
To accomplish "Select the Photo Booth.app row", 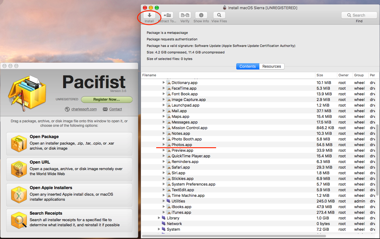I will click(x=258, y=139).
